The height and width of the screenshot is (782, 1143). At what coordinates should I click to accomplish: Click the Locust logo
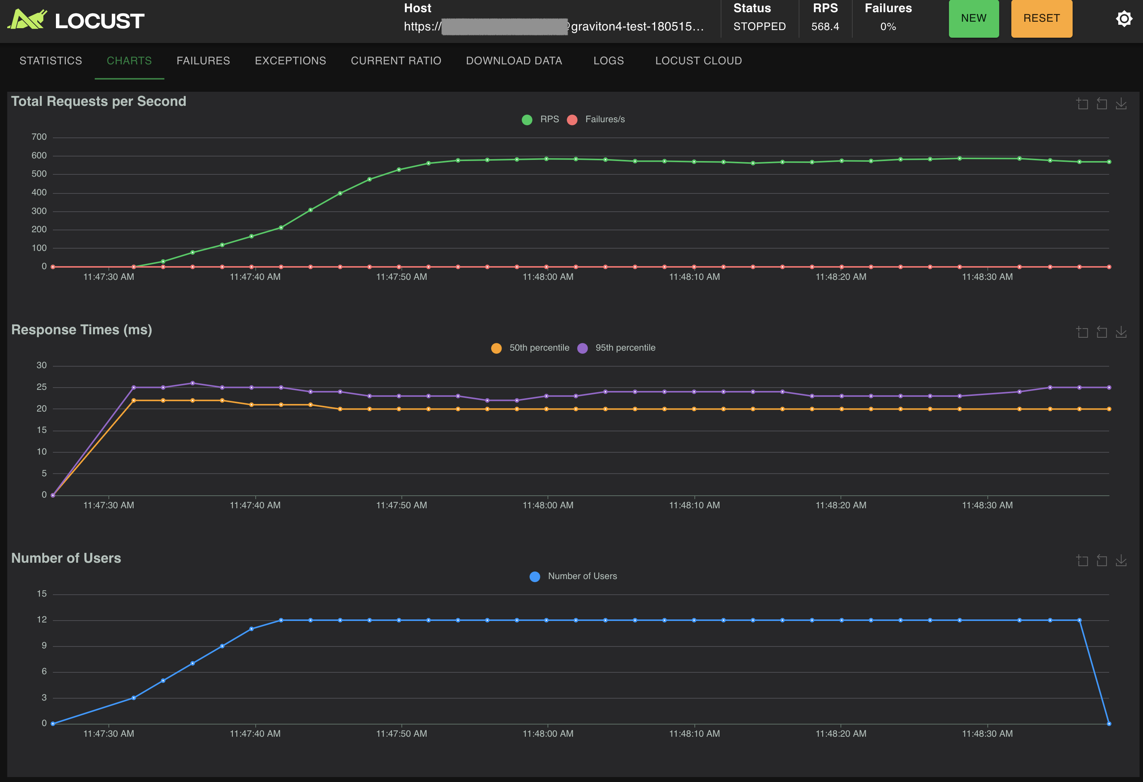click(x=76, y=20)
